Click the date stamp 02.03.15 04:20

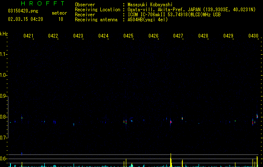(x=26, y=19)
